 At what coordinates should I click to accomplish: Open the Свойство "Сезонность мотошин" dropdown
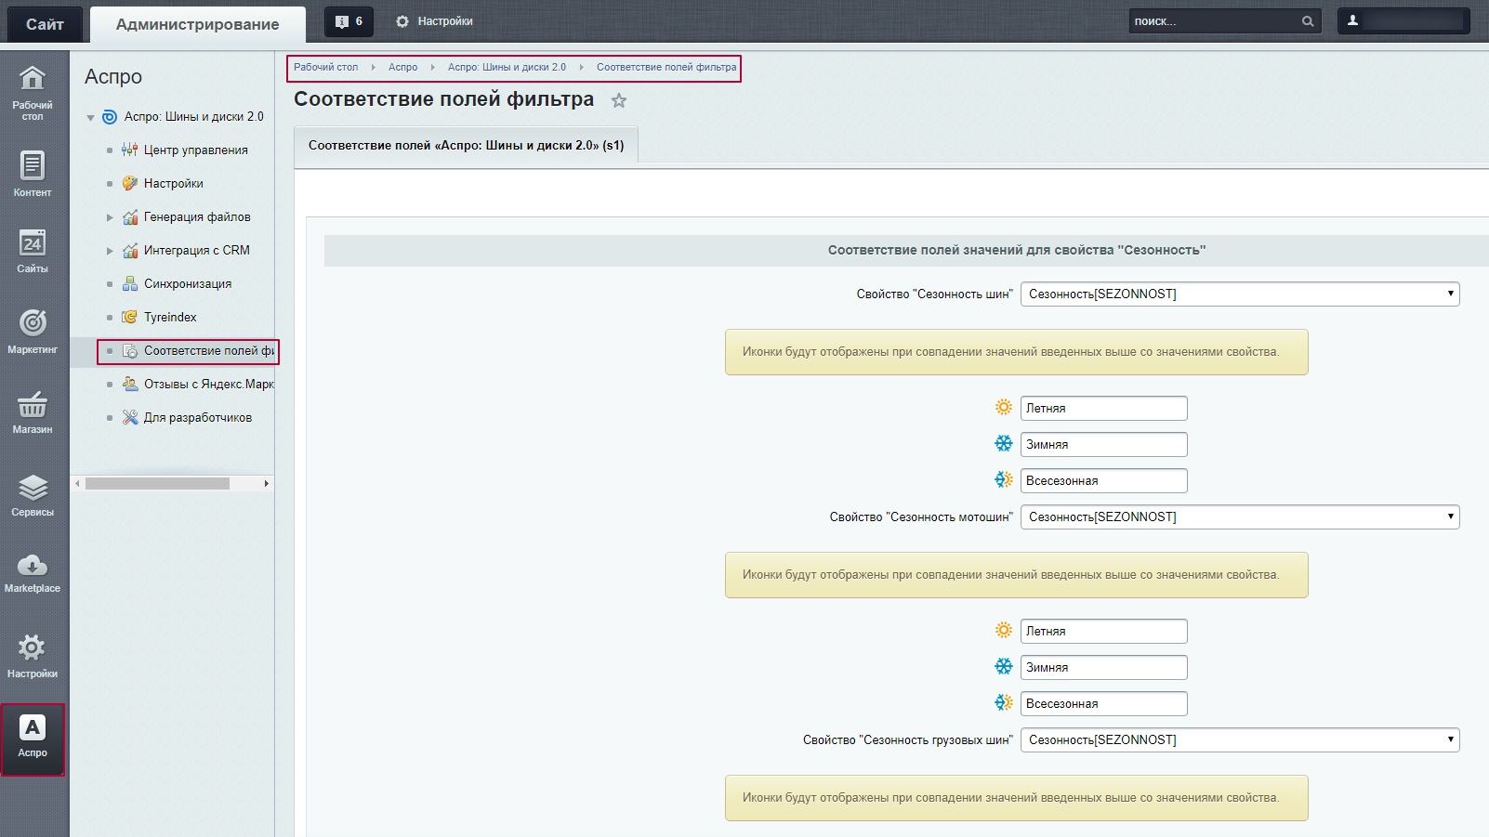click(x=1240, y=517)
